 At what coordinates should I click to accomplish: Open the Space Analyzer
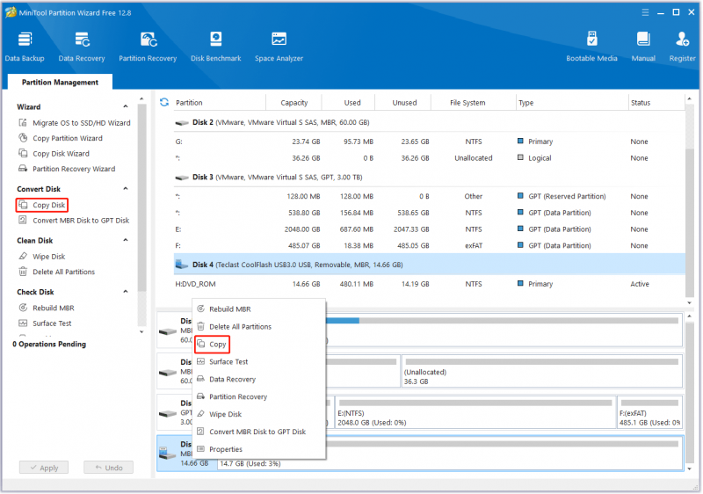point(279,47)
